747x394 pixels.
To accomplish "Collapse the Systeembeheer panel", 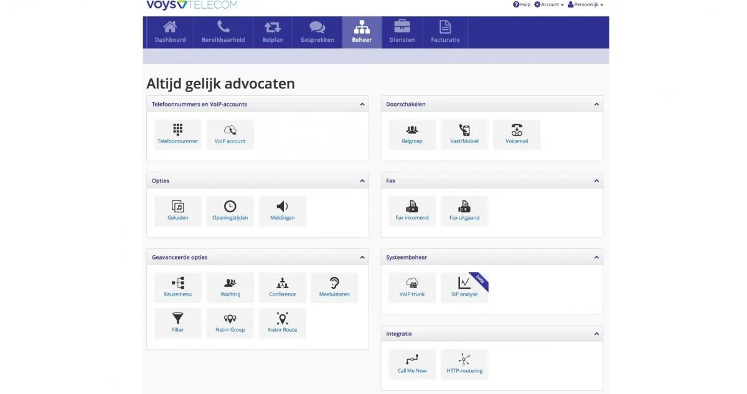I will 596,258.
